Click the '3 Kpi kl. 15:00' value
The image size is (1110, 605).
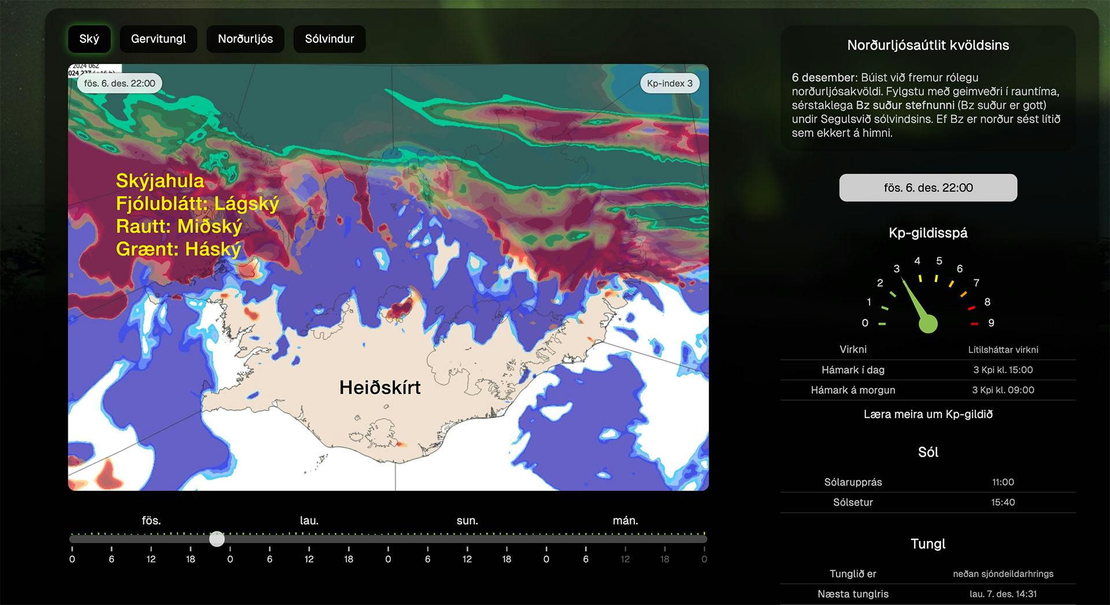[x=1003, y=369]
